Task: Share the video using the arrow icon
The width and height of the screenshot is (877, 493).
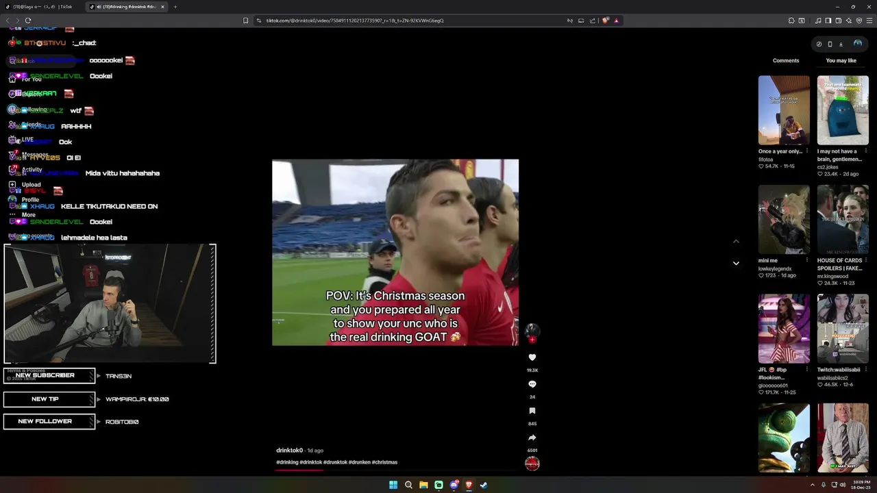Action: 532,438
